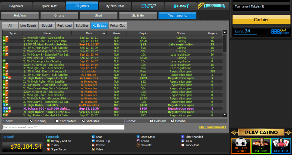Screen dimensions: 292x155
Task: Click the 888 Club poker logo
Action: coord(280,31)
